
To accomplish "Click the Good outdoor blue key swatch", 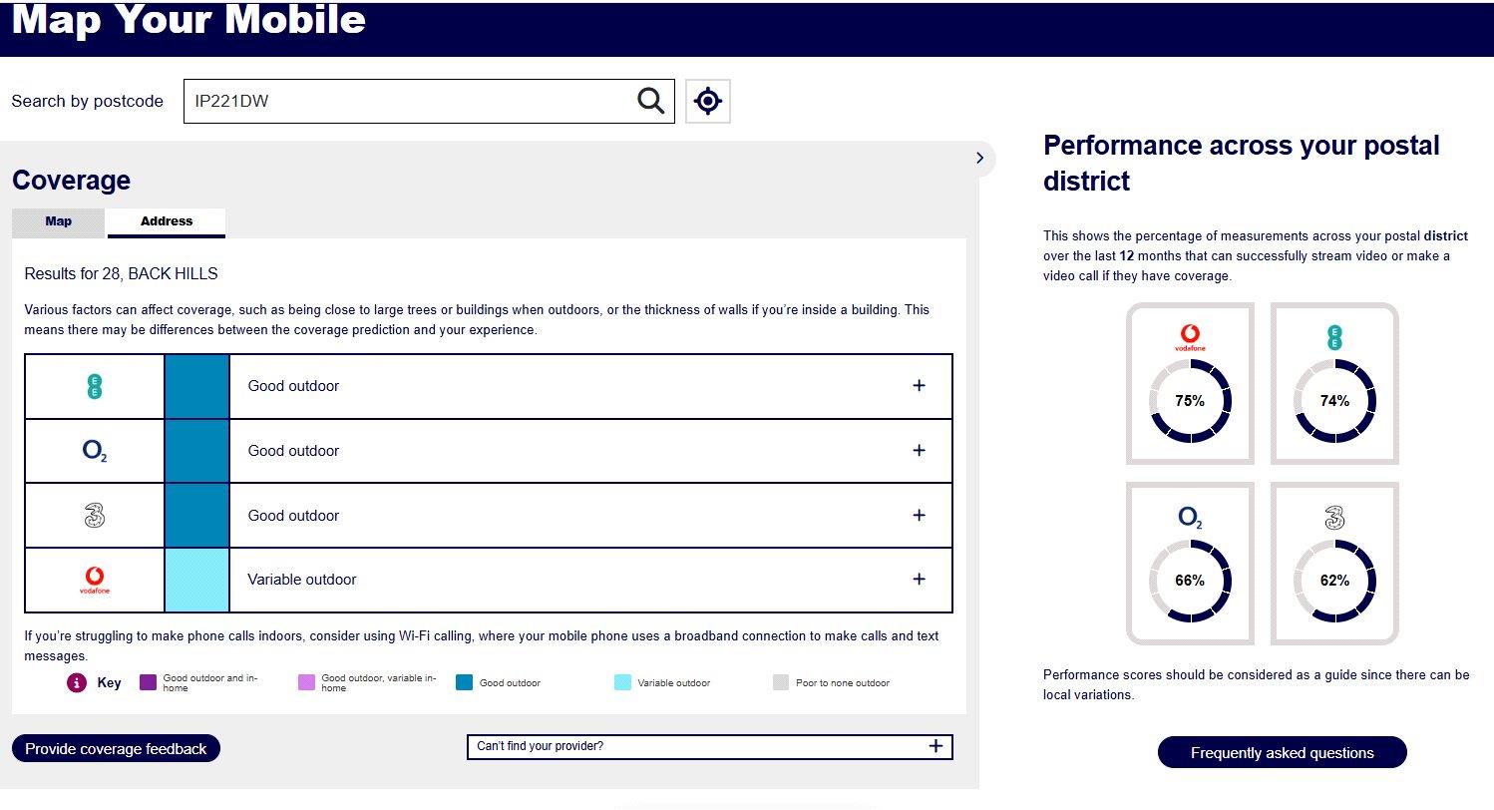I will [464, 682].
